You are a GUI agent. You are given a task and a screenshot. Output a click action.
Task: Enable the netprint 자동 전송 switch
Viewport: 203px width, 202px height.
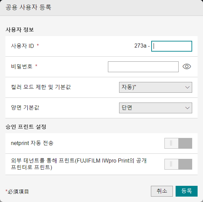[x=178, y=143]
